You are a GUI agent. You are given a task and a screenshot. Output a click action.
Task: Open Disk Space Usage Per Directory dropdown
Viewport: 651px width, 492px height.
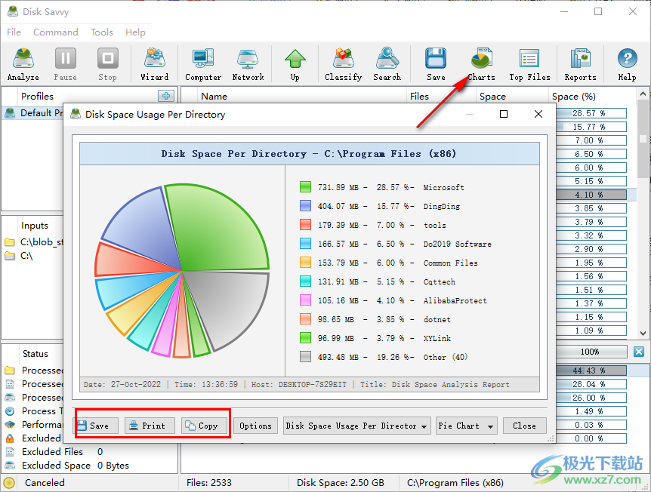(x=357, y=426)
